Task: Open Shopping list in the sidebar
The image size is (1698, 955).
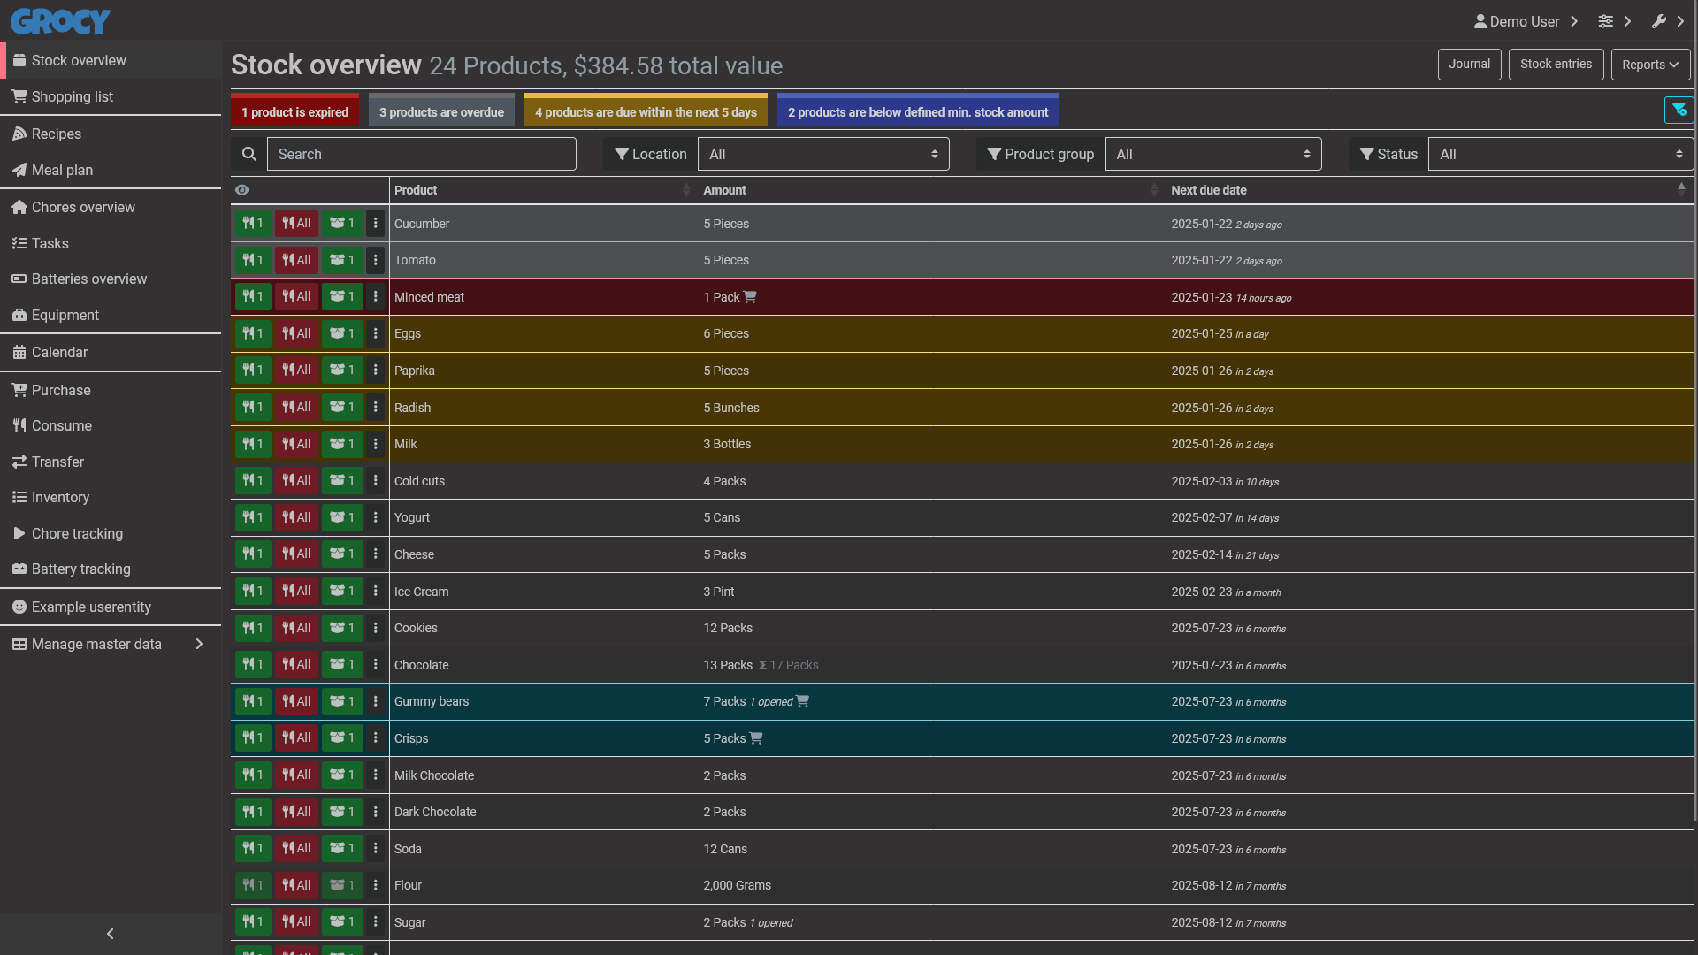Action: pos(73,97)
